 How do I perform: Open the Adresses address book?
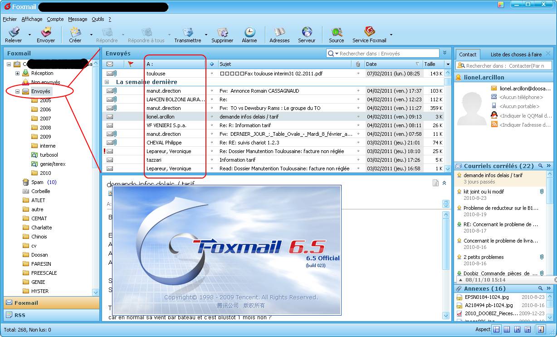[x=279, y=32]
